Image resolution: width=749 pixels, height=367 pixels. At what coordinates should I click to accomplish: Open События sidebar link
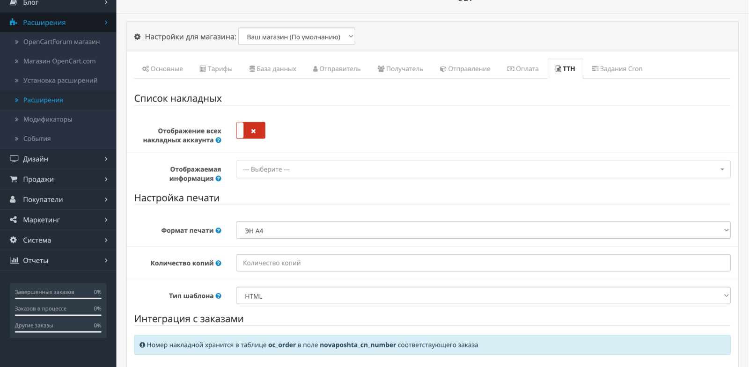[58, 139]
